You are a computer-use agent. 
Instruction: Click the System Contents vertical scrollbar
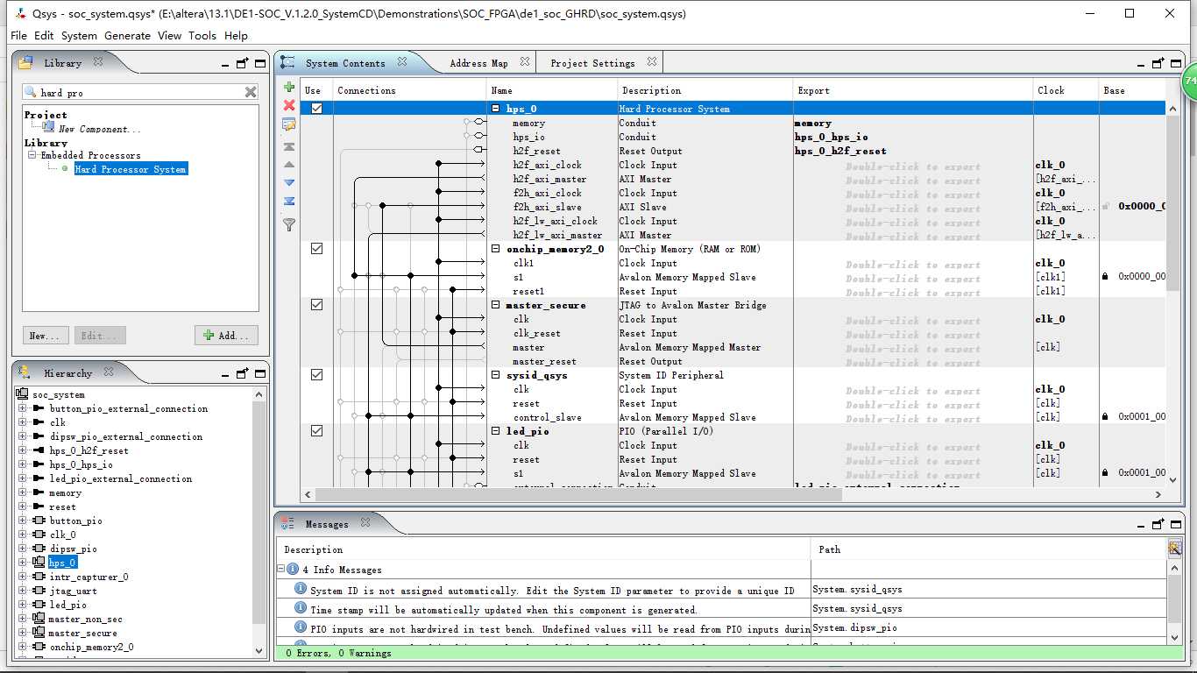[1172, 203]
